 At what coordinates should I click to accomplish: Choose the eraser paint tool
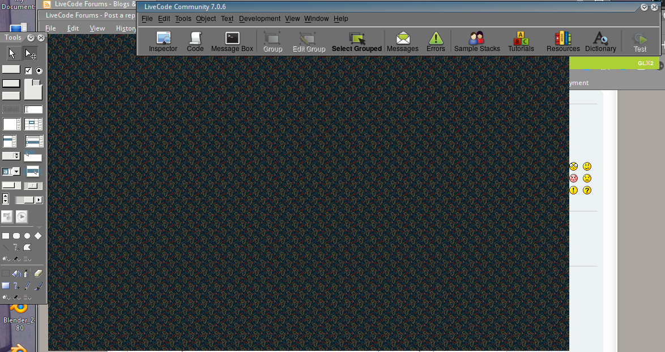coord(38,273)
